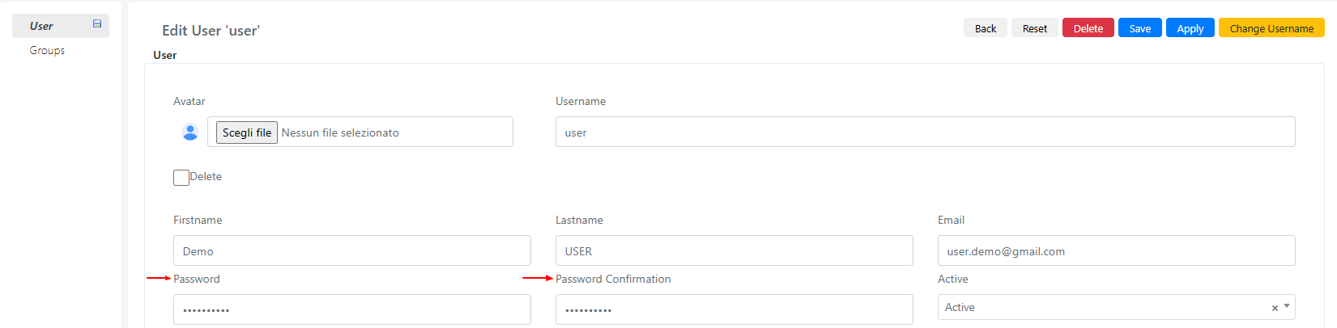
Task: Click the Change Username button
Action: (1271, 28)
